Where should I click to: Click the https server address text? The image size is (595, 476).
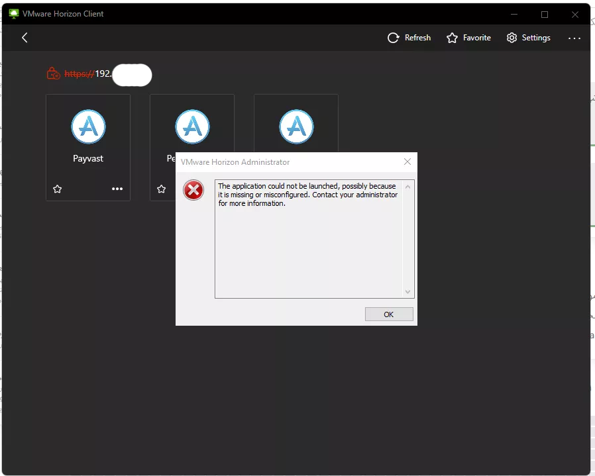click(88, 73)
